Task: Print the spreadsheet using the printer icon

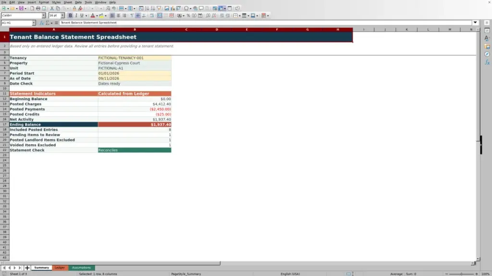Action: [x=38, y=8]
